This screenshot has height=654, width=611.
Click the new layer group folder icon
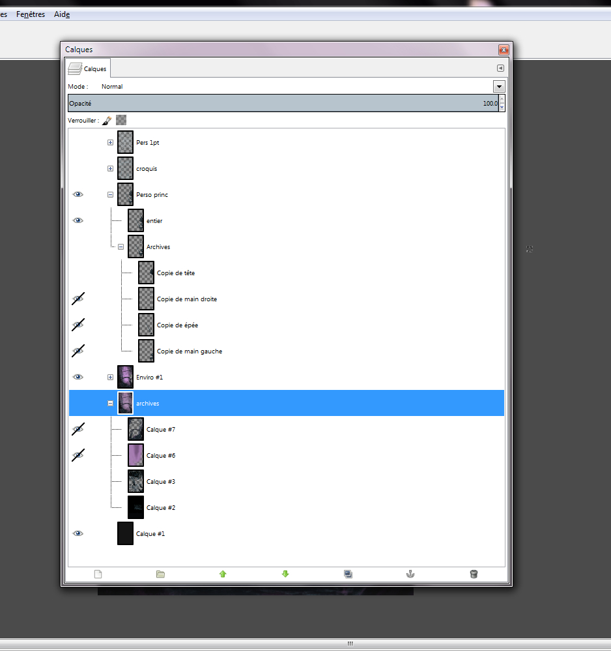pos(160,574)
